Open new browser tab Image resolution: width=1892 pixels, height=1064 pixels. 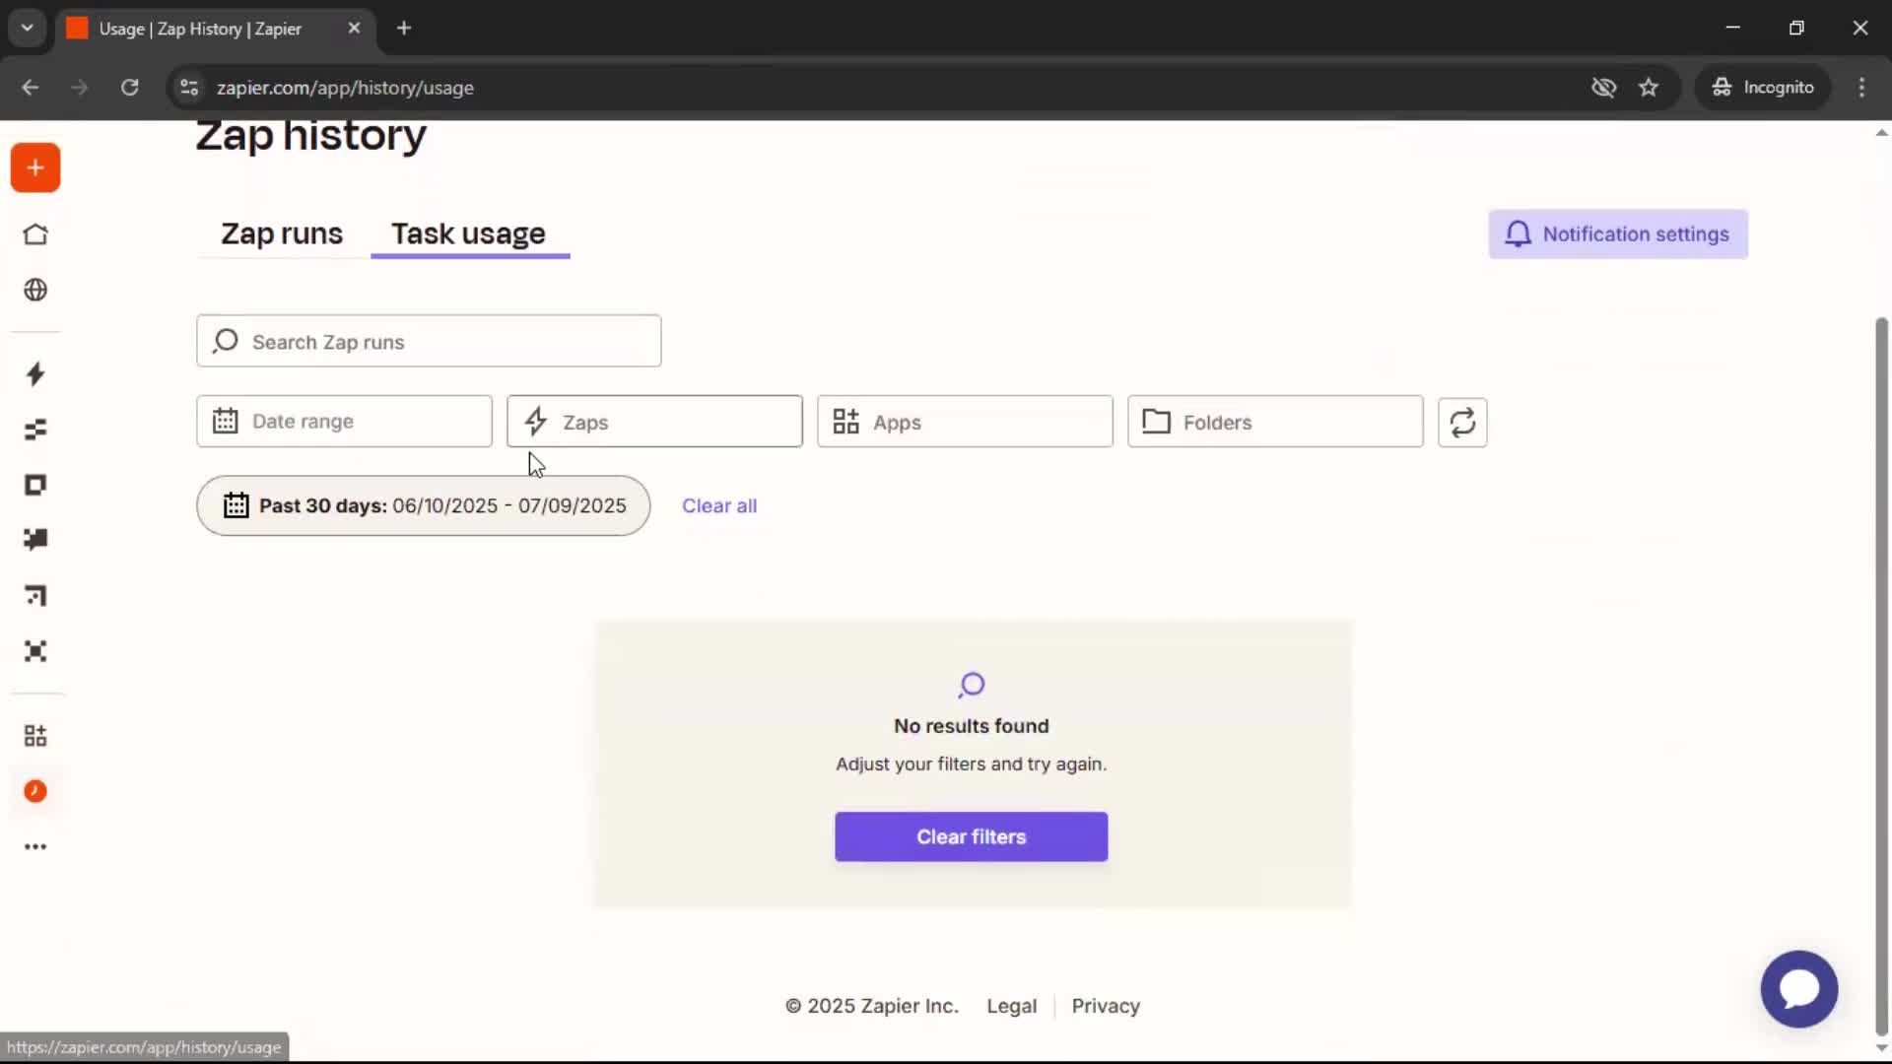404,28
